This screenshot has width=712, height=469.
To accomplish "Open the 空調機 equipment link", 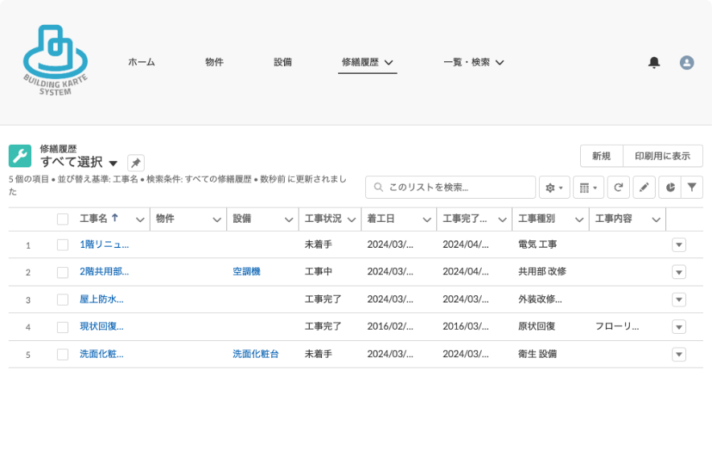I will click(246, 271).
